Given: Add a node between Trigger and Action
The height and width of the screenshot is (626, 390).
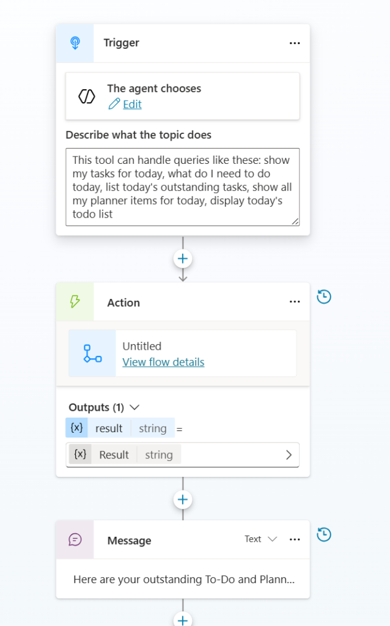Looking at the screenshot, I should point(183,259).
